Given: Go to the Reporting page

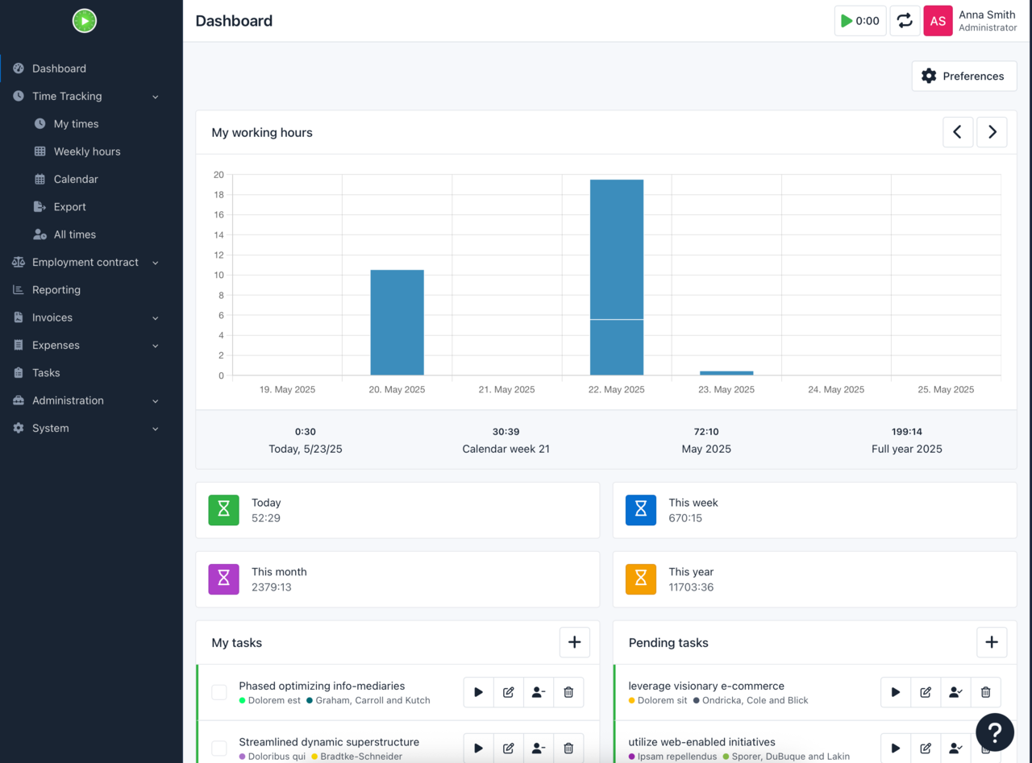Looking at the screenshot, I should 56,290.
